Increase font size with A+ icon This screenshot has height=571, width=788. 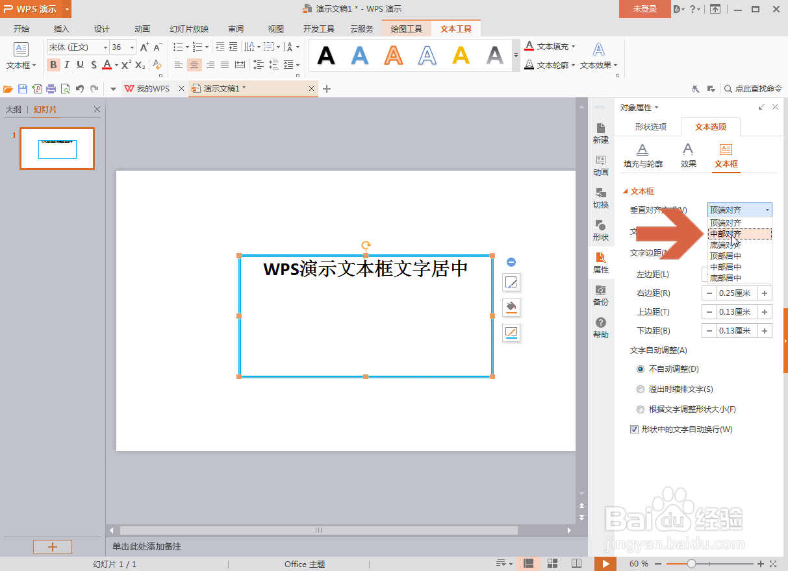pyautogui.click(x=144, y=47)
